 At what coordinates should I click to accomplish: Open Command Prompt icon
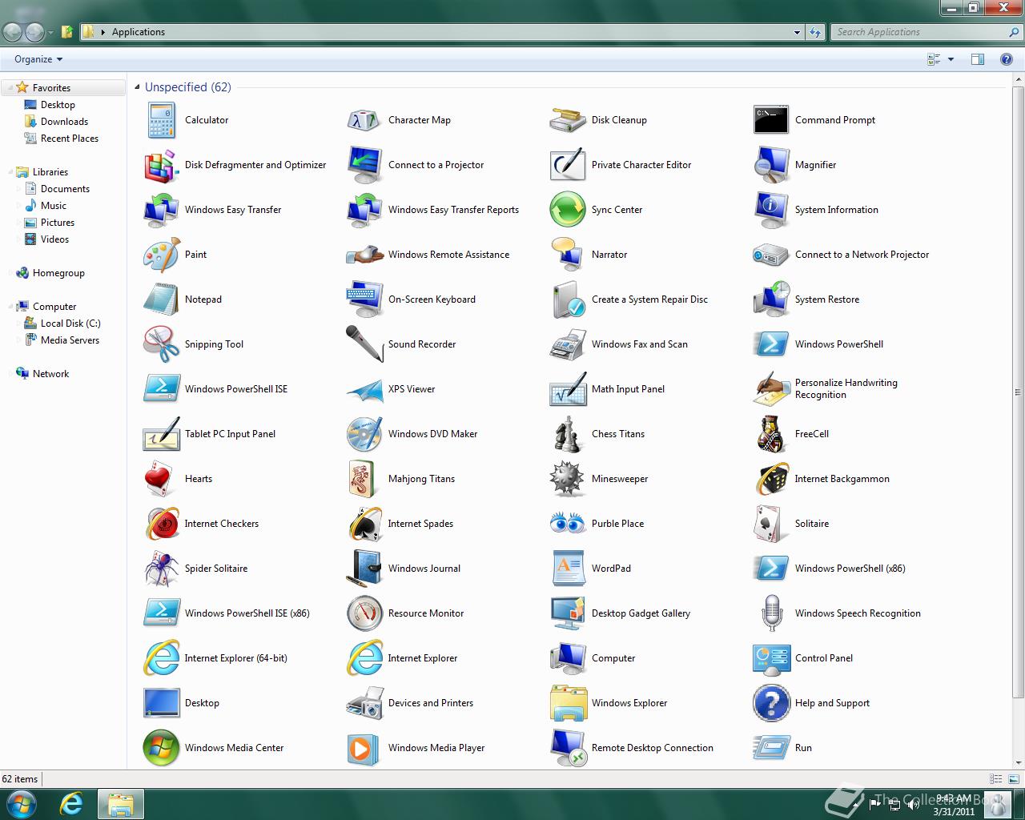click(x=772, y=120)
